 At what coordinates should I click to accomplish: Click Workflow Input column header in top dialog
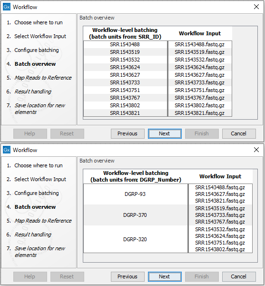tap(200, 33)
